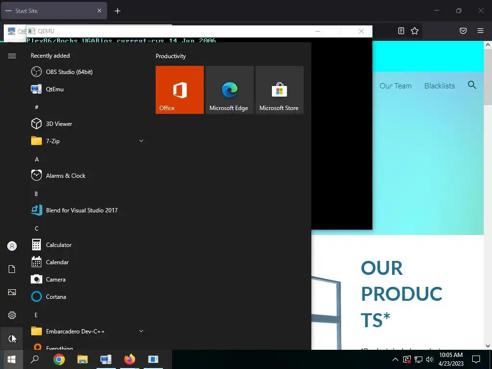Image resolution: width=492 pixels, height=369 pixels.
Task: Open Cortana from app list
Action: pos(87,296)
